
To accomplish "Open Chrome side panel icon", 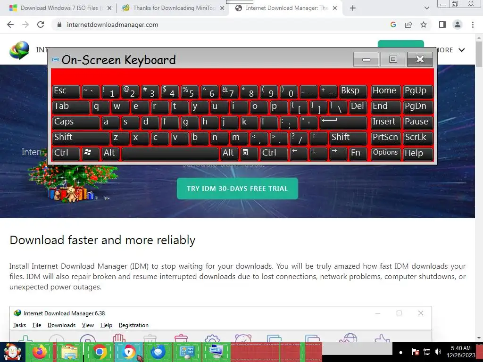I will click(x=442, y=25).
